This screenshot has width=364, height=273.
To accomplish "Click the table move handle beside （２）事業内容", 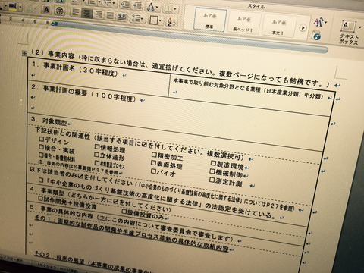I will pos(24,53).
